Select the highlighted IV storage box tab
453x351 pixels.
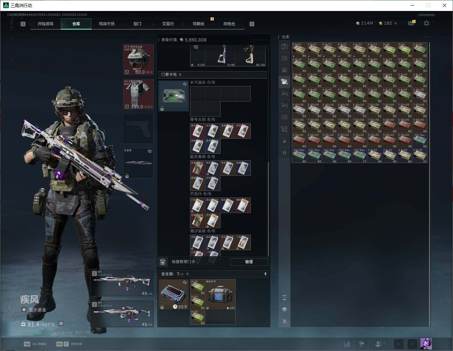284,82
